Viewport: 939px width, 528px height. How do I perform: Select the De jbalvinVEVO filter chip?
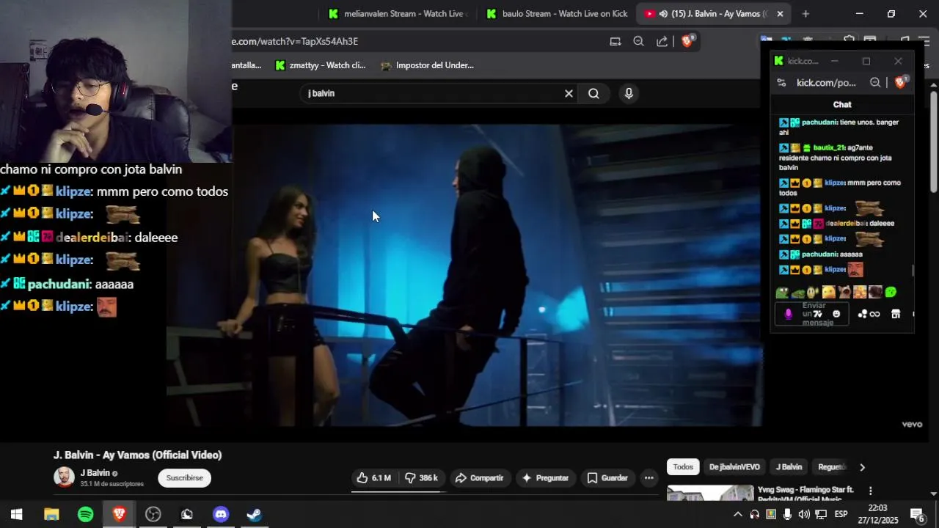[734, 467]
